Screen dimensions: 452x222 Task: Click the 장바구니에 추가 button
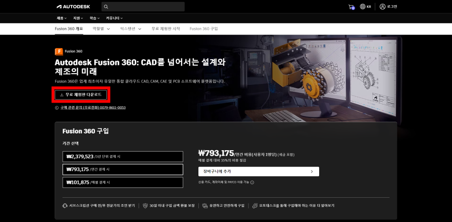(x=259, y=172)
